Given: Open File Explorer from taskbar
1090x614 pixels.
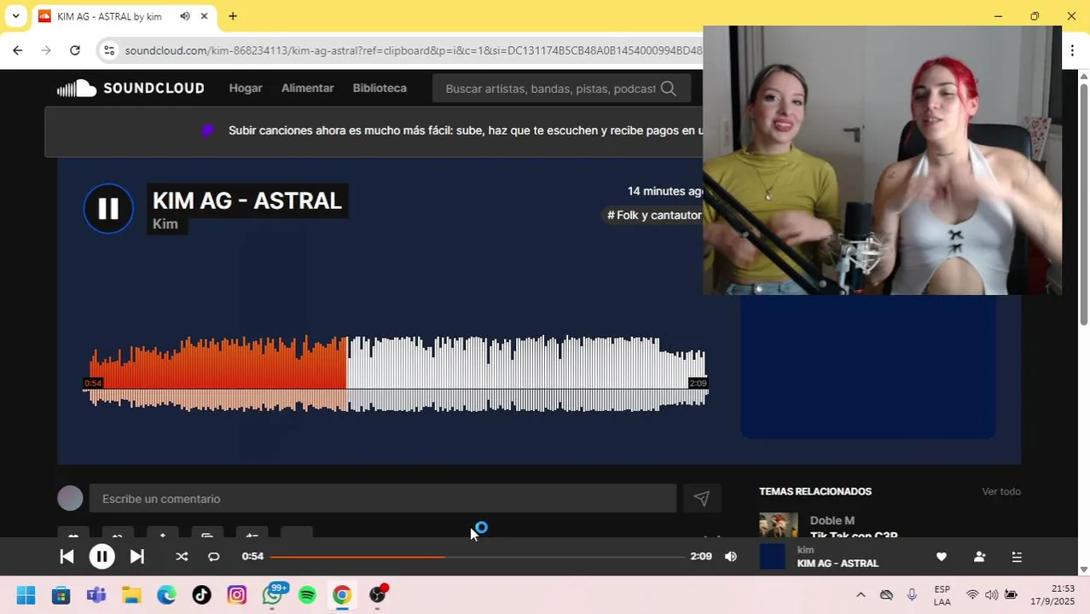Looking at the screenshot, I should pos(130,595).
